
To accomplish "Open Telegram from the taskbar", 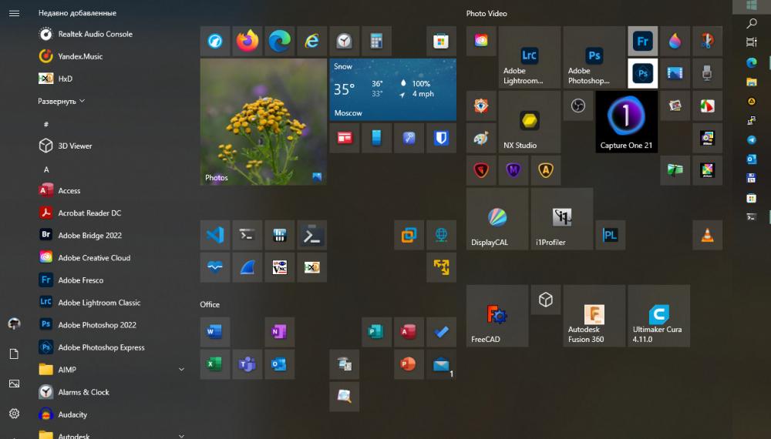I will (x=751, y=140).
